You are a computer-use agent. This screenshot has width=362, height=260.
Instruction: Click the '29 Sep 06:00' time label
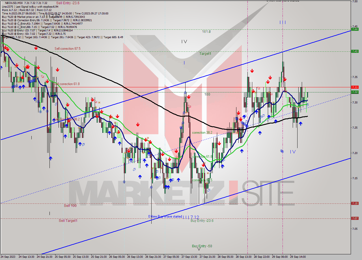(x=280, y=257)
